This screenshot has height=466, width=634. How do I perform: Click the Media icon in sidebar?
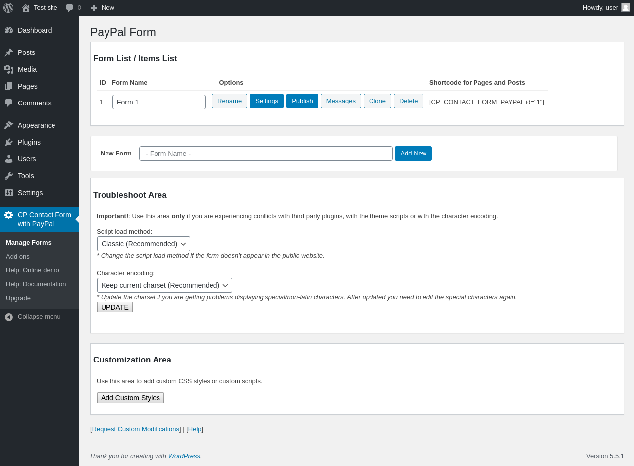tap(9, 69)
